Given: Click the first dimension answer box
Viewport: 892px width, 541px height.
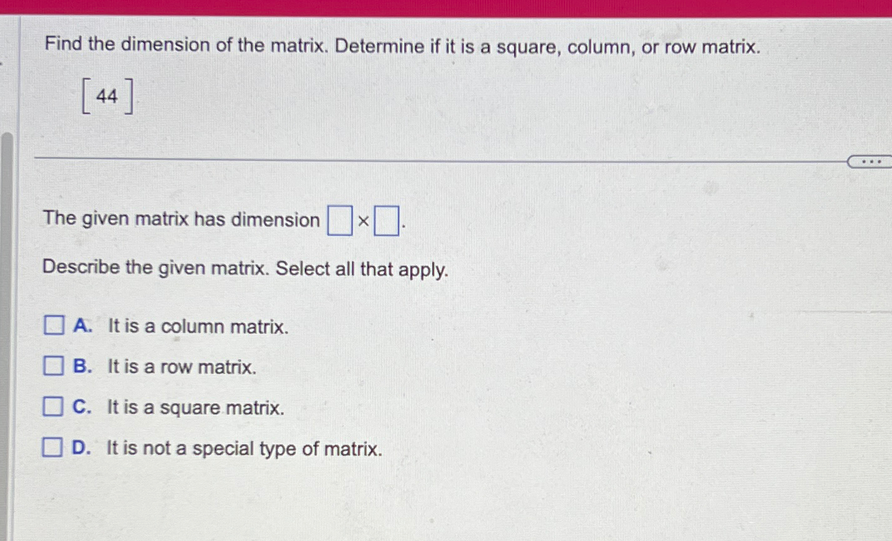Looking at the screenshot, I should (x=339, y=221).
